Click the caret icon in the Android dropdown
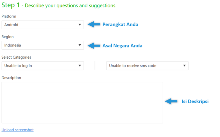This screenshot has width=220, height=137. [x=80, y=25]
